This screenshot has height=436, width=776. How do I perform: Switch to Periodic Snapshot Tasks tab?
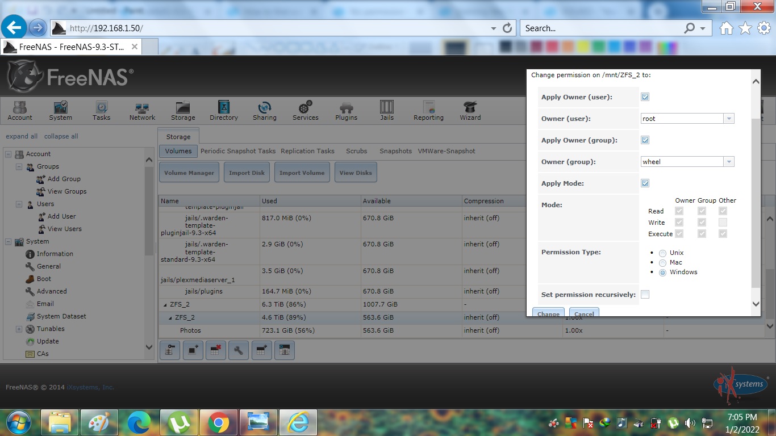tap(238, 151)
